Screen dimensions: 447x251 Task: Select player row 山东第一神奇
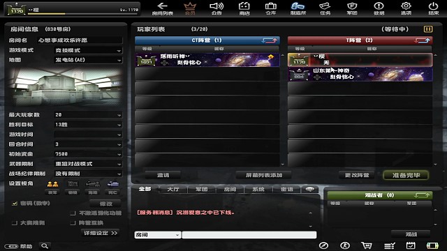click(360, 75)
